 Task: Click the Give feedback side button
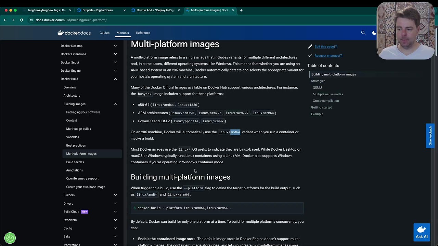tap(430, 136)
